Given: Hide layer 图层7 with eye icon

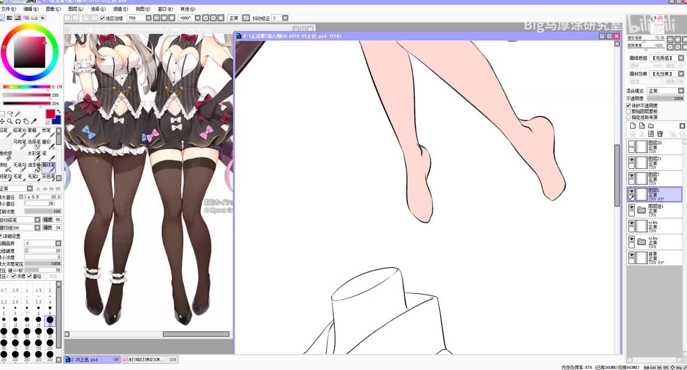Looking at the screenshot, I should click(x=632, y=175).
